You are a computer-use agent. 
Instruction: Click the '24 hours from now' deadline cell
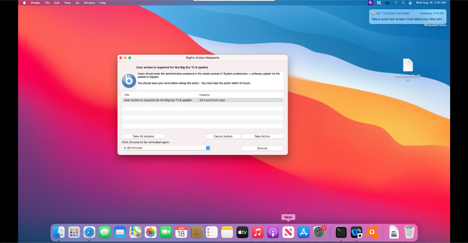click(212, 100)
